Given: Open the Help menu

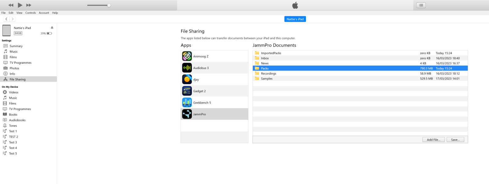Looking at the screenshot, I should click(x=55, y=13).
